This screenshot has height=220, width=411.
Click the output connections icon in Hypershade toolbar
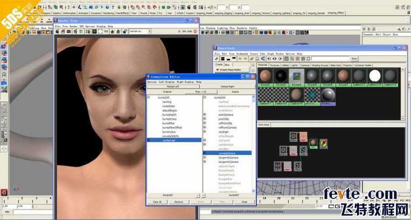(x=280, y=59)
